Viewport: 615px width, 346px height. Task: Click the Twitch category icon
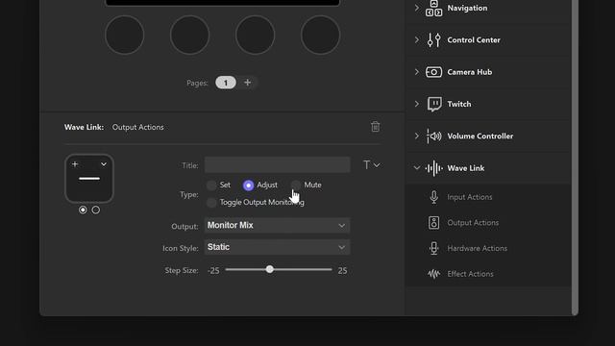(x=434, y=104)
